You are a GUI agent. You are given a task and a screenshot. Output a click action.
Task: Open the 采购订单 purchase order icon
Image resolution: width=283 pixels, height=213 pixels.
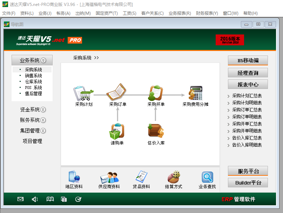click(116, 92)
